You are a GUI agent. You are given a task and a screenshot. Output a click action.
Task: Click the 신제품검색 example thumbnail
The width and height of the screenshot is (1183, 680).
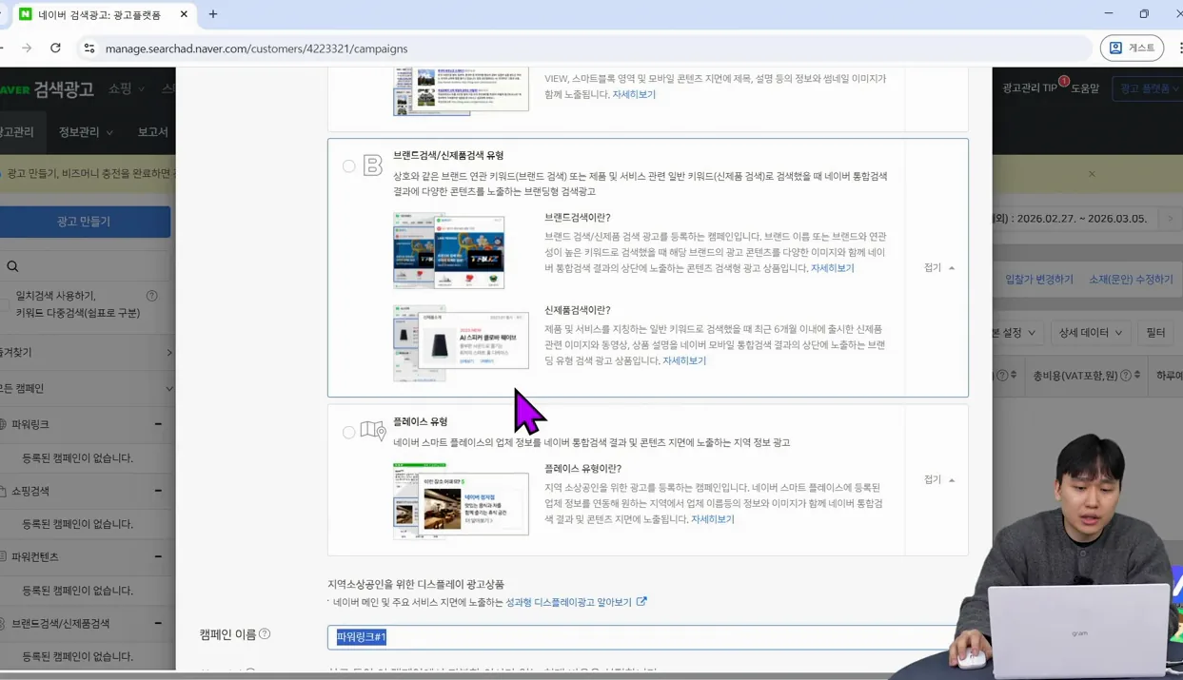(461, 342)
